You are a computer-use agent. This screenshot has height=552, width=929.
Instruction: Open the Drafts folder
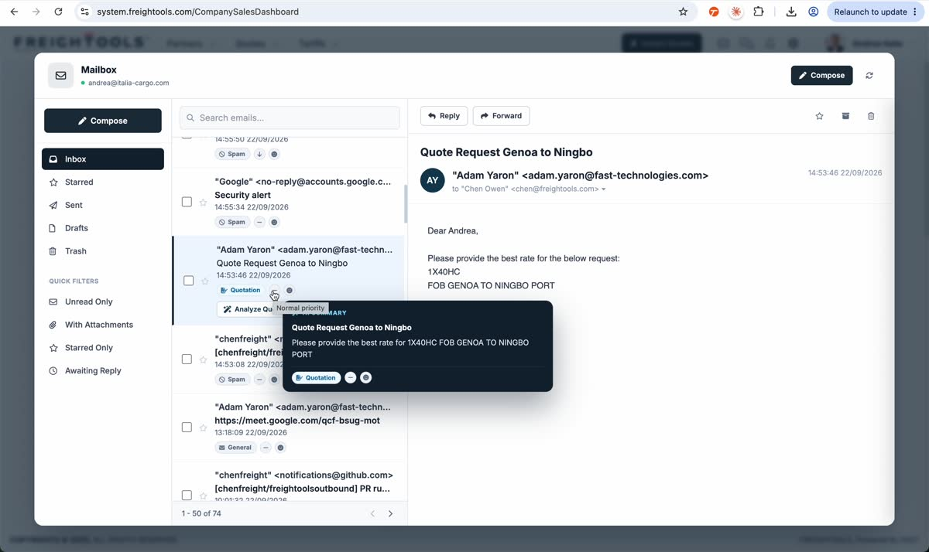pyautogui.click(x=103, y=228)
